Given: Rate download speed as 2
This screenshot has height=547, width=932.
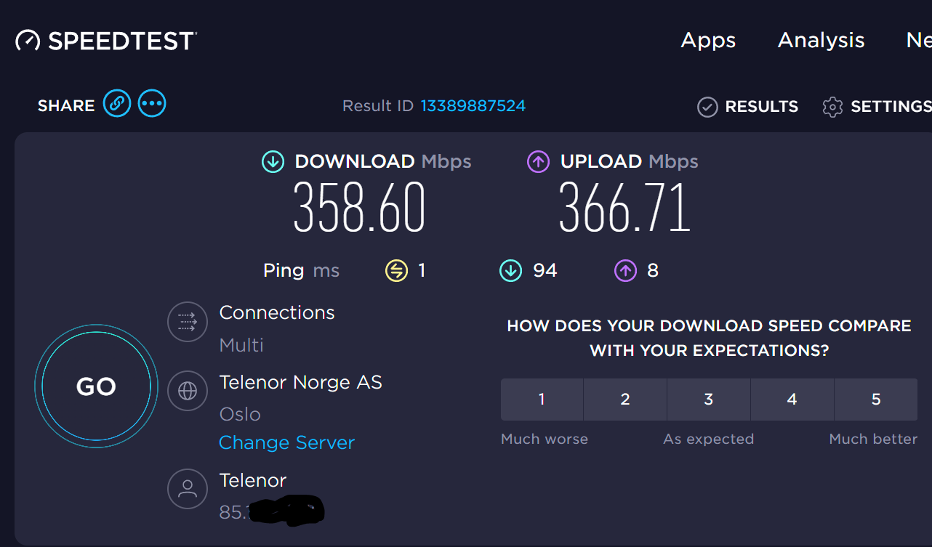Looking at the screenshot, I should 625,399.
